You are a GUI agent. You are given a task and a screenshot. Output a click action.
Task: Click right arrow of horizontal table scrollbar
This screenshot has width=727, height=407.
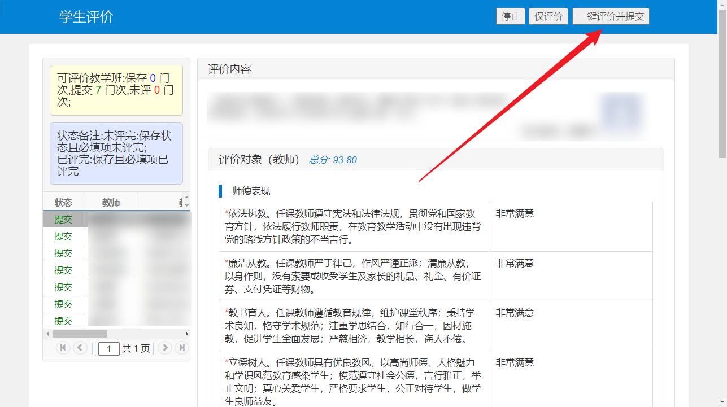click(186, 334)
